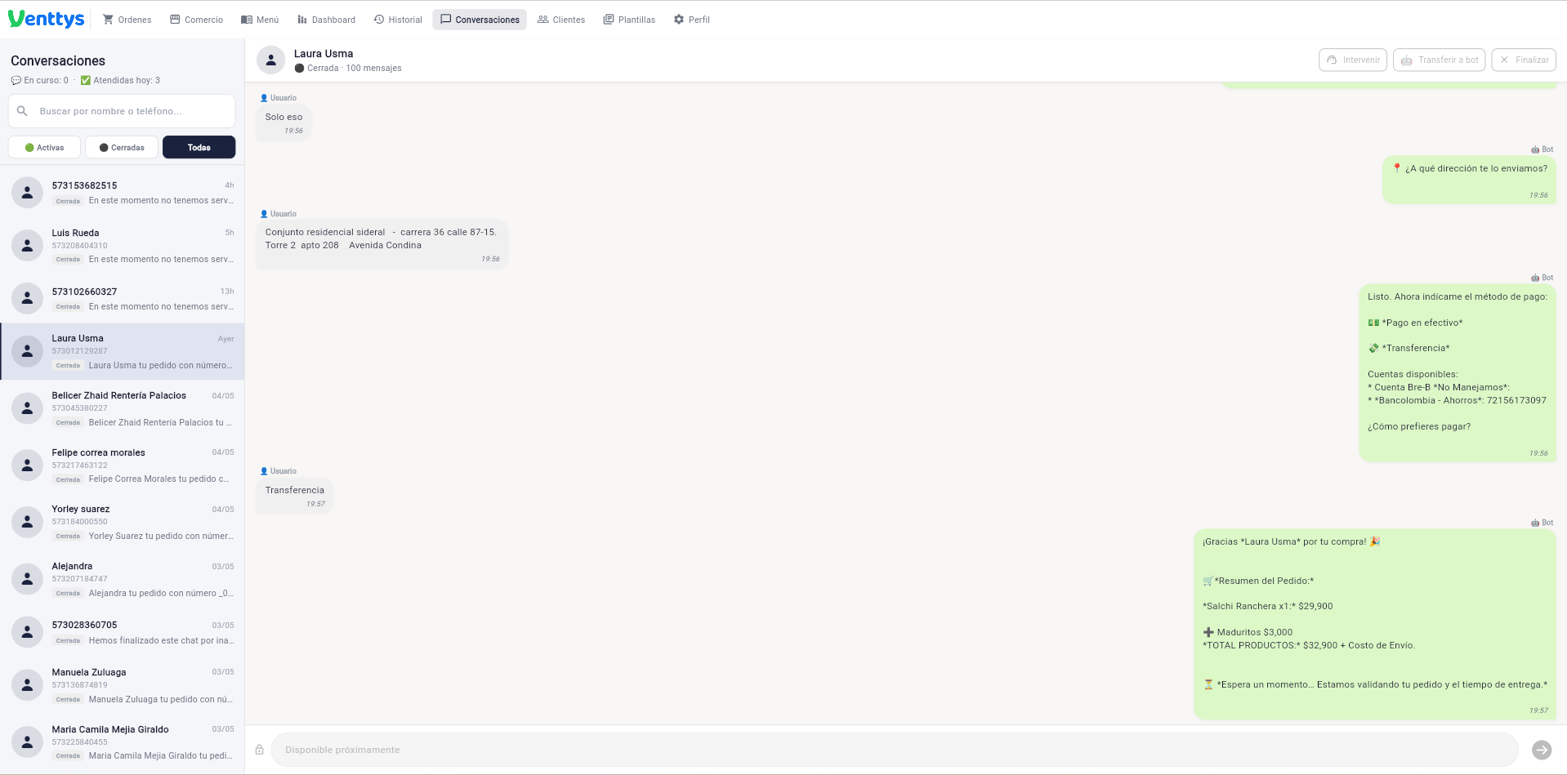Open the Ordenes menu item

coord(127,20)
